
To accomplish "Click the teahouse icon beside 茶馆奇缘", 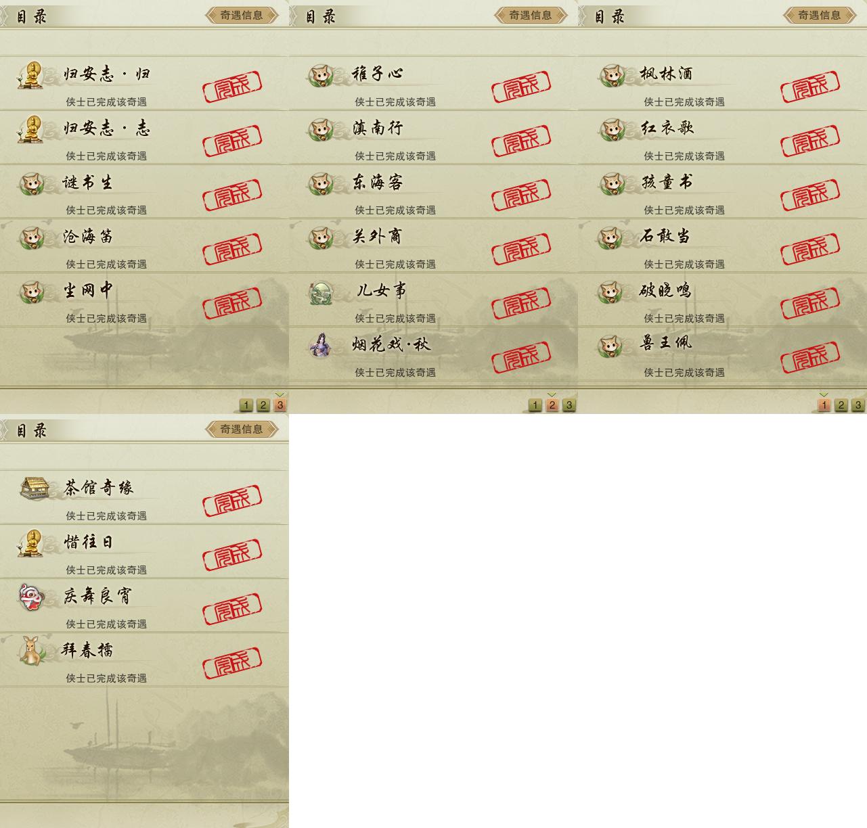I will [x=35, y=488].
